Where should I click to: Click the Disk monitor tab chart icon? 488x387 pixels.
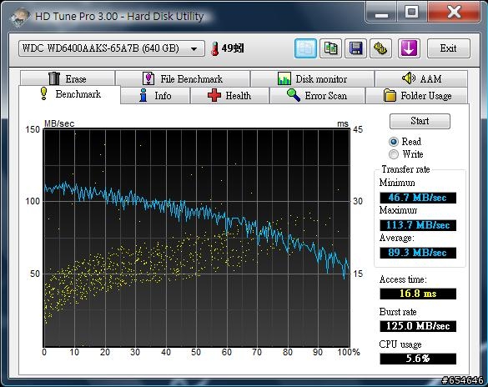[284, 78]
